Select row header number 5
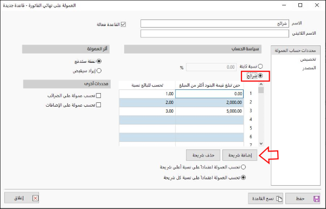This screenshot has height=209, width=326. coord(251,128)
